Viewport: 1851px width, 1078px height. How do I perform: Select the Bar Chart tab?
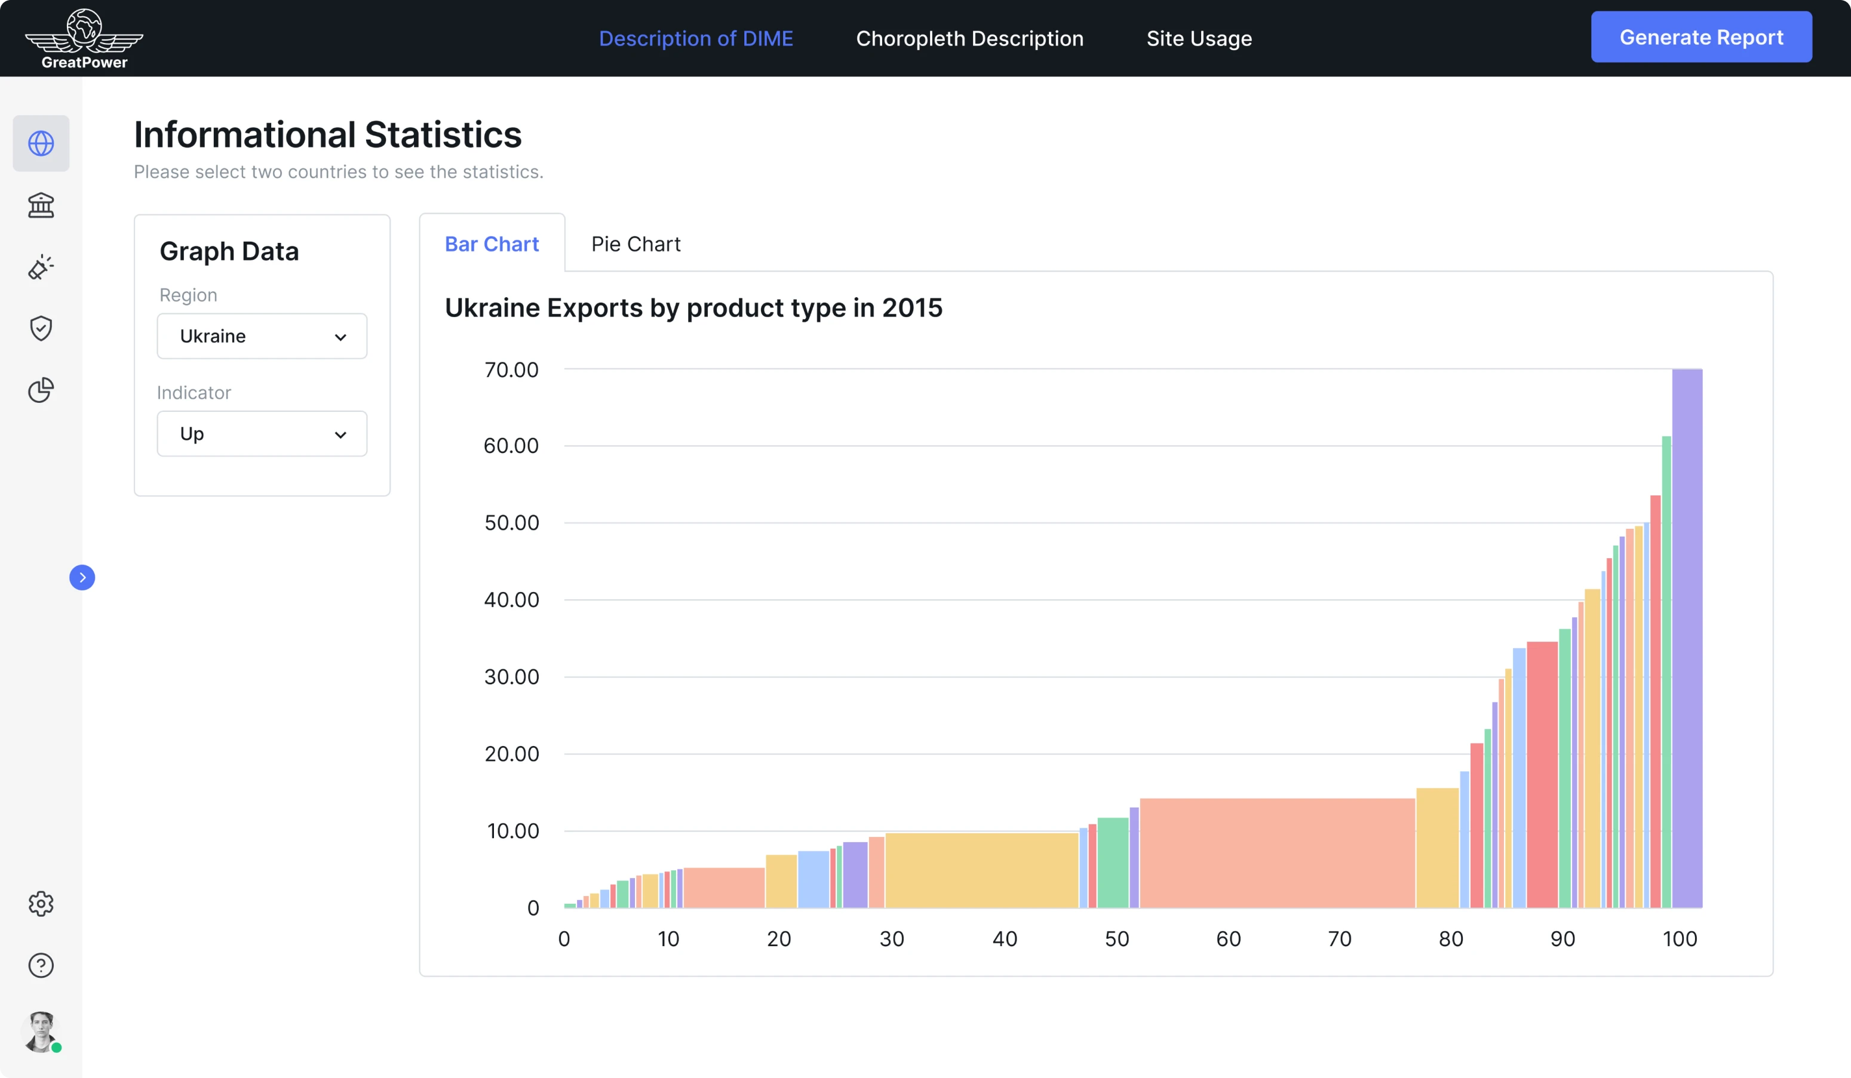click(492, 244)
